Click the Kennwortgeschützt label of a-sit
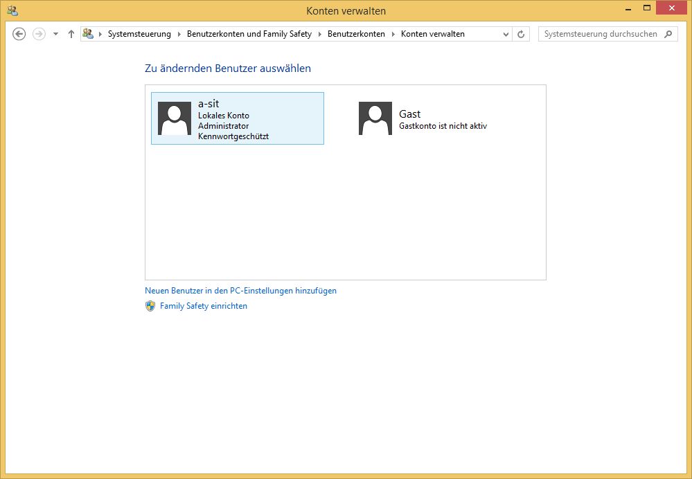Image resolution: width=692 pixels, height=479 pixels. pos(233,136)
